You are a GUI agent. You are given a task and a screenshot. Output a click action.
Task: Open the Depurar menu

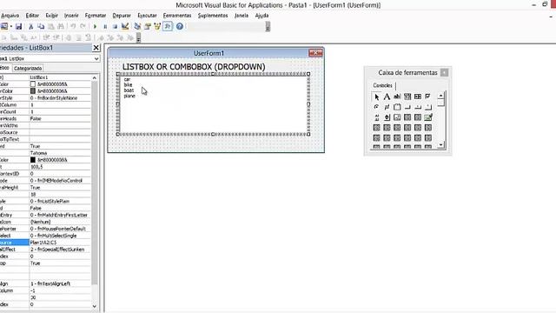click(122, 16)
